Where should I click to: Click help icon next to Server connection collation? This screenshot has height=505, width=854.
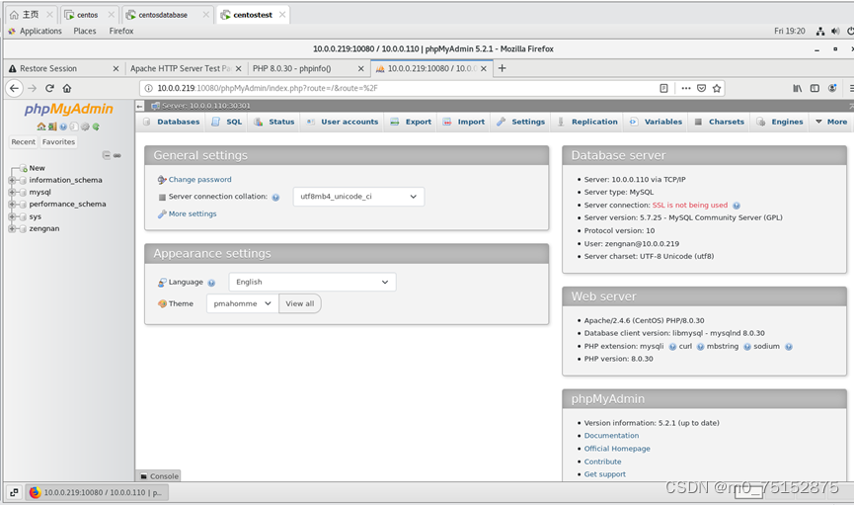click(x=275, y=198)
